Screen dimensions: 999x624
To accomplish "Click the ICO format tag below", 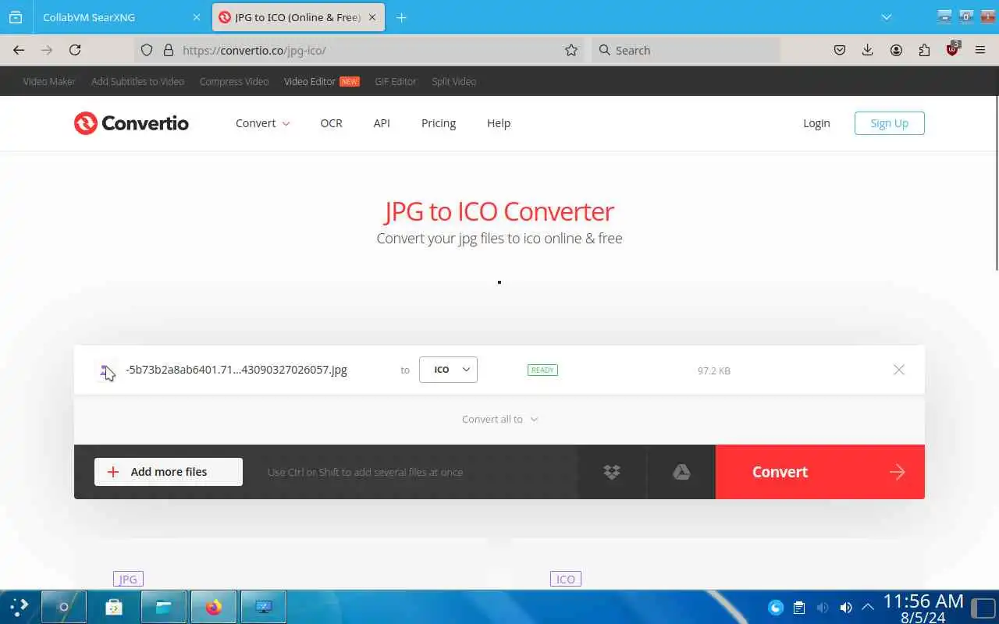I will click(x=566, y=579).
